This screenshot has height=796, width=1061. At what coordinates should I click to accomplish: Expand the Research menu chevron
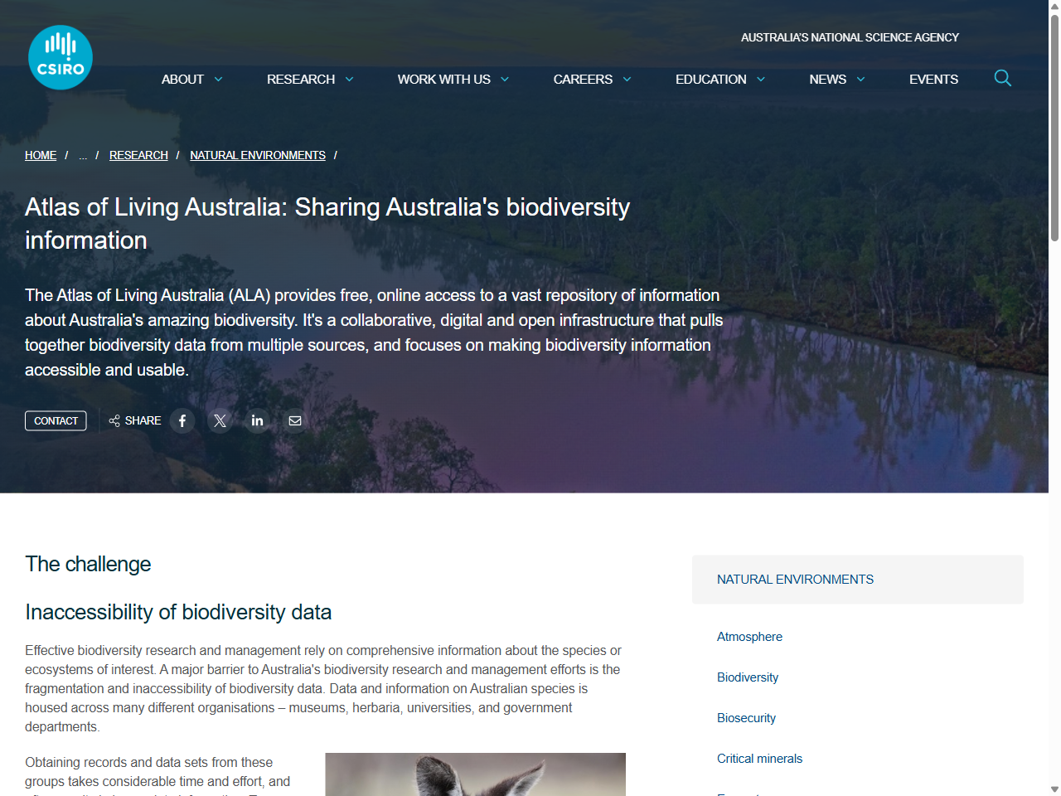[x=350, y=80]
